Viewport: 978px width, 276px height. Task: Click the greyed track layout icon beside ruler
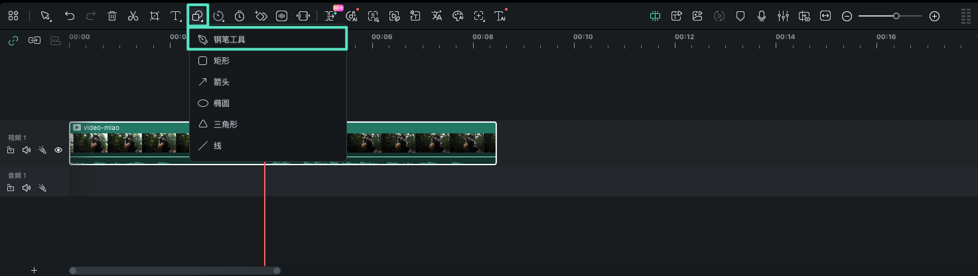pyautogui.click(x=56, y=40)
